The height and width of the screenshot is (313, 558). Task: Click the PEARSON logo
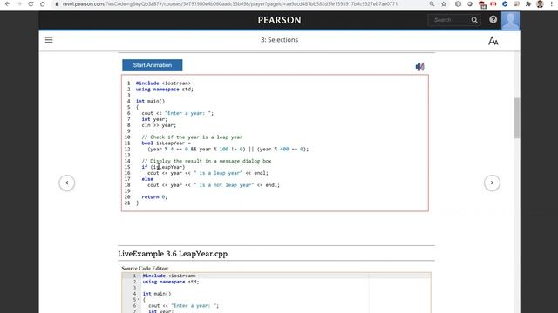279,20
